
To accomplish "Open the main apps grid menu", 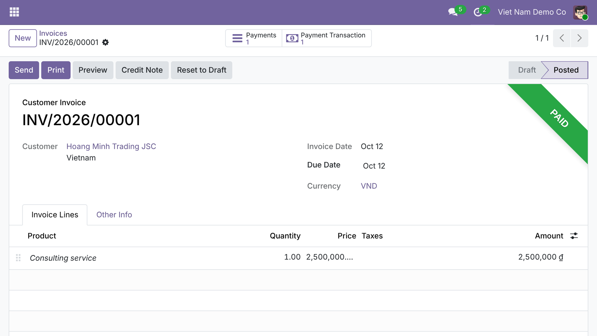I will 14,12.
